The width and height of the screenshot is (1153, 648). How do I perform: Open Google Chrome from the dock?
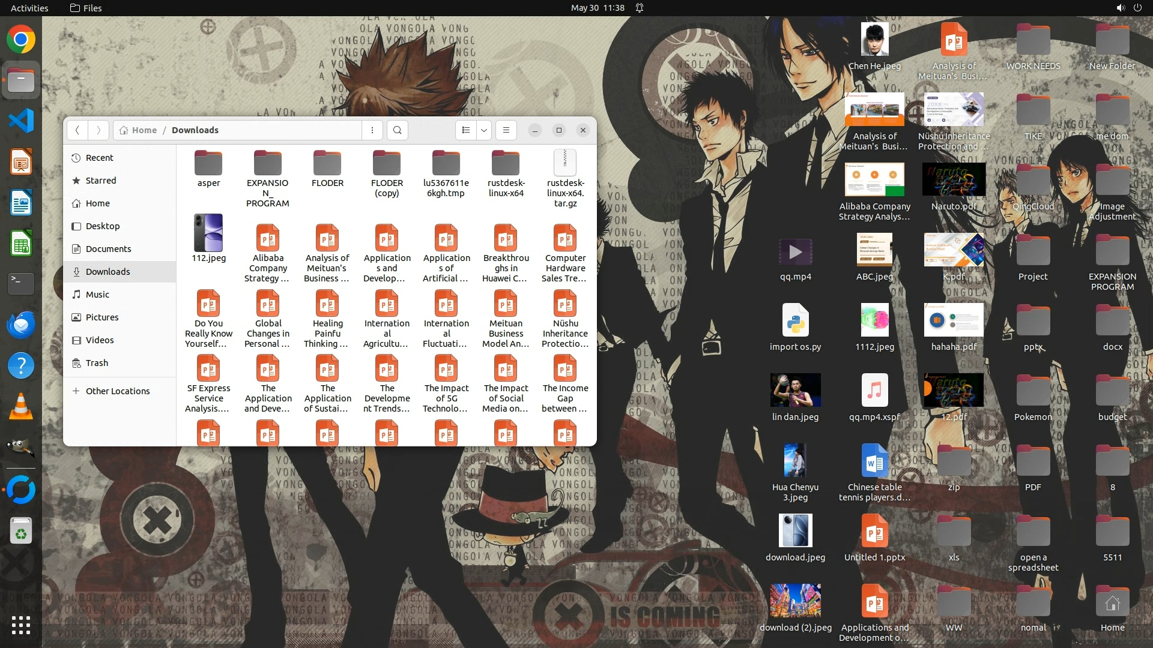(x=21, y=40)
